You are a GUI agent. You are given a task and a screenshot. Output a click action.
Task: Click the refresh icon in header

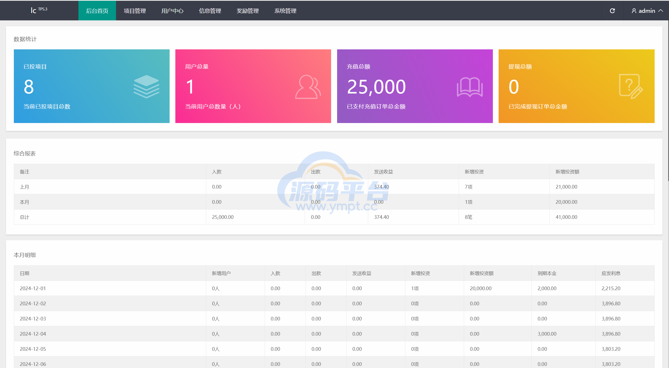612,11
